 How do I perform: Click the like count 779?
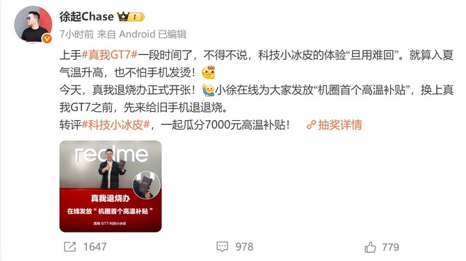390,247
